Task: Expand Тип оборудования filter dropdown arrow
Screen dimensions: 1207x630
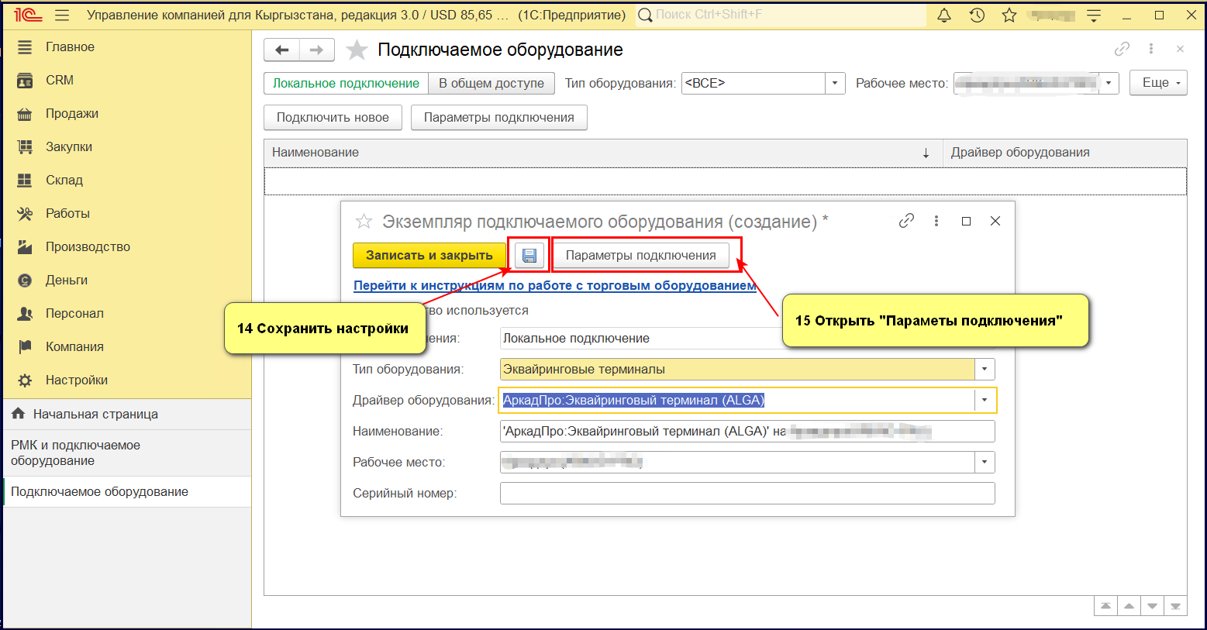Action: coord(835,84)
